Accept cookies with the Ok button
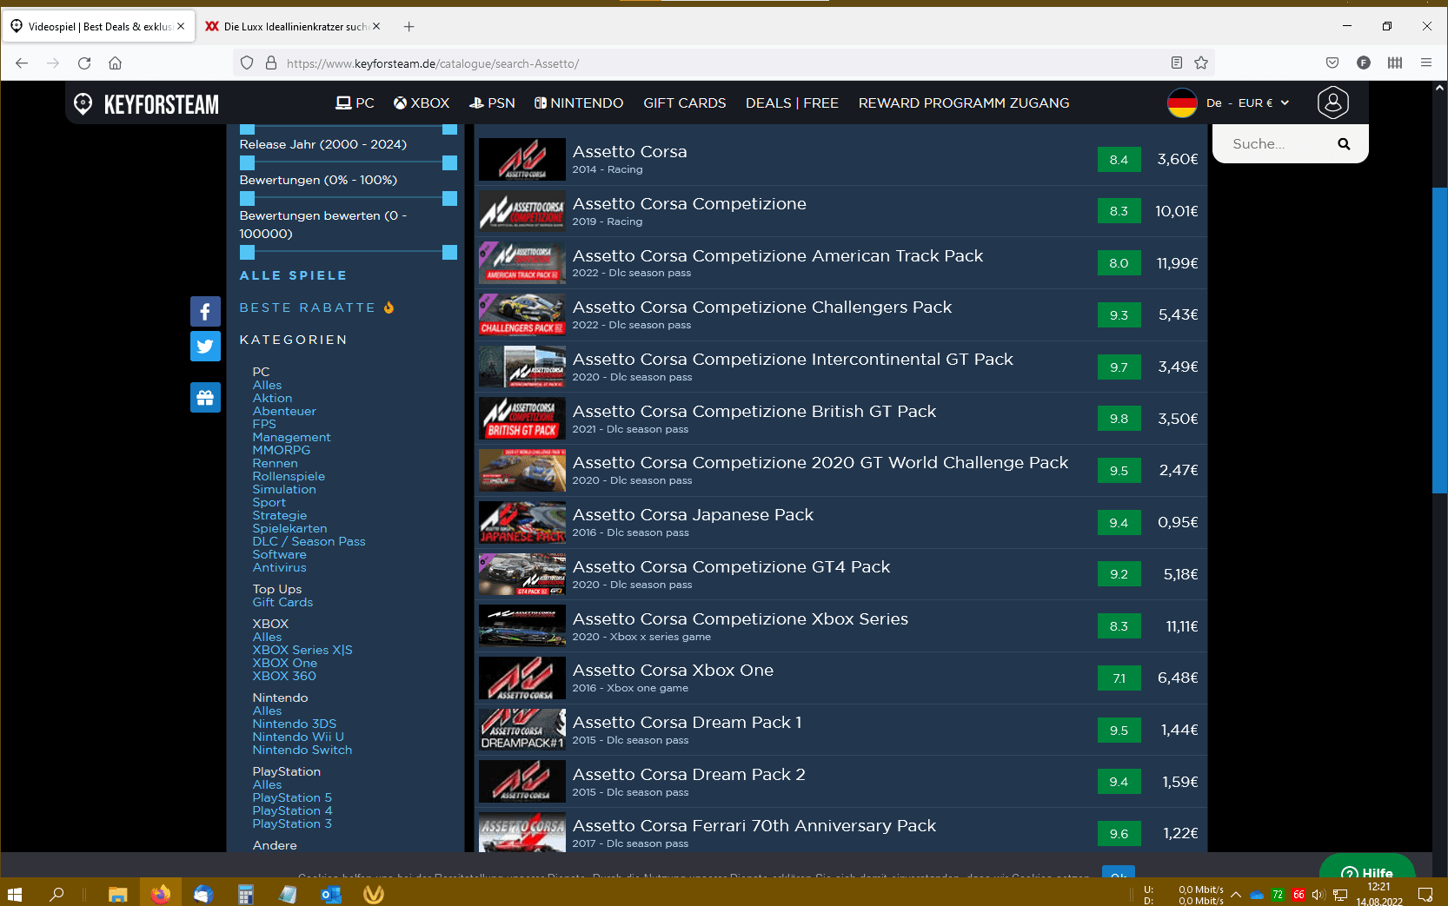1448x906 pixels. tap(1118, 873)
